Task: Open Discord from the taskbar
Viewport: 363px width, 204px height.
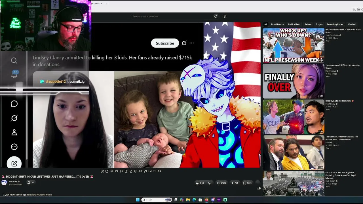Action: 213,200
